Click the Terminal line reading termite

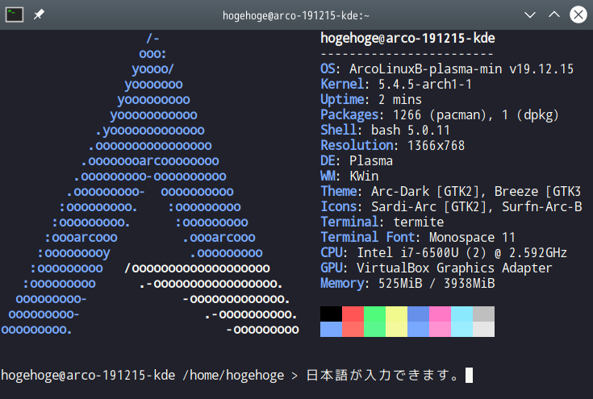pos(382,222)
